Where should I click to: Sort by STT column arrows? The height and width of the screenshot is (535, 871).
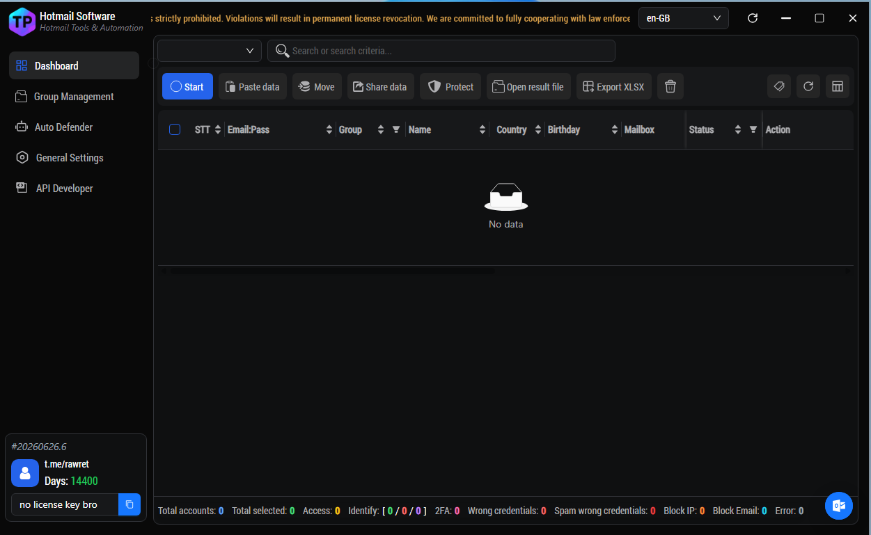[x=218, y=130]
